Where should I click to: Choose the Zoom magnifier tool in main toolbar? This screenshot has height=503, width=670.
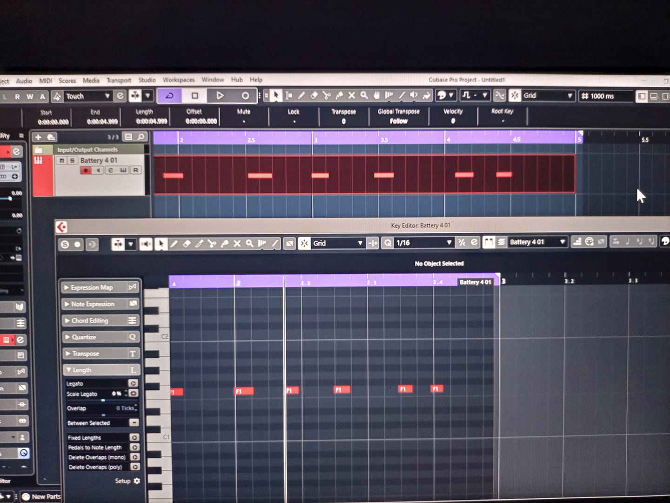pyautogui.click(x=364, y=95)
